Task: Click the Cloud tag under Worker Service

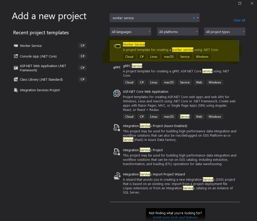Action: point(129,56)
